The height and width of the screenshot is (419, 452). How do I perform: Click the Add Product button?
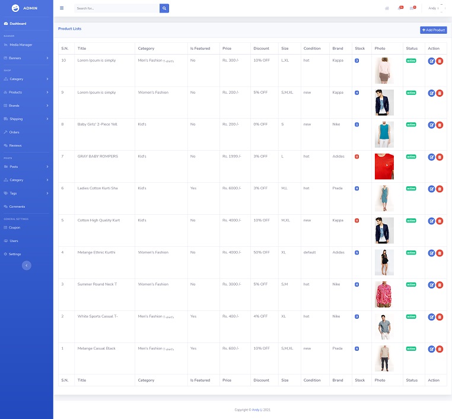coord(433,30)
